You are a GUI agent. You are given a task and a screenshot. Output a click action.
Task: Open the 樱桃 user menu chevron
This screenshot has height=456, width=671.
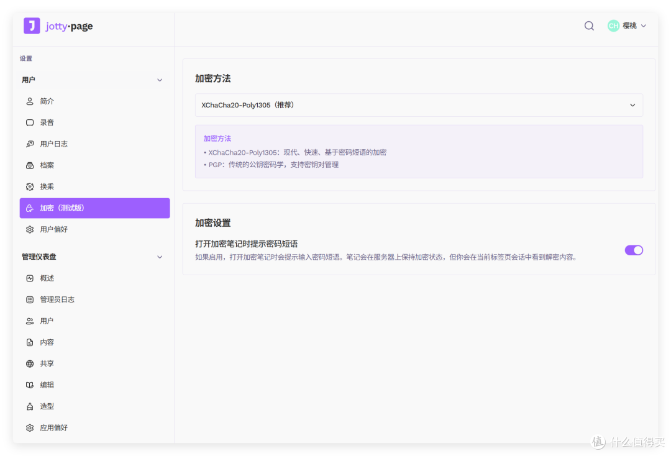pyautogui.click(x=644, y=26)
